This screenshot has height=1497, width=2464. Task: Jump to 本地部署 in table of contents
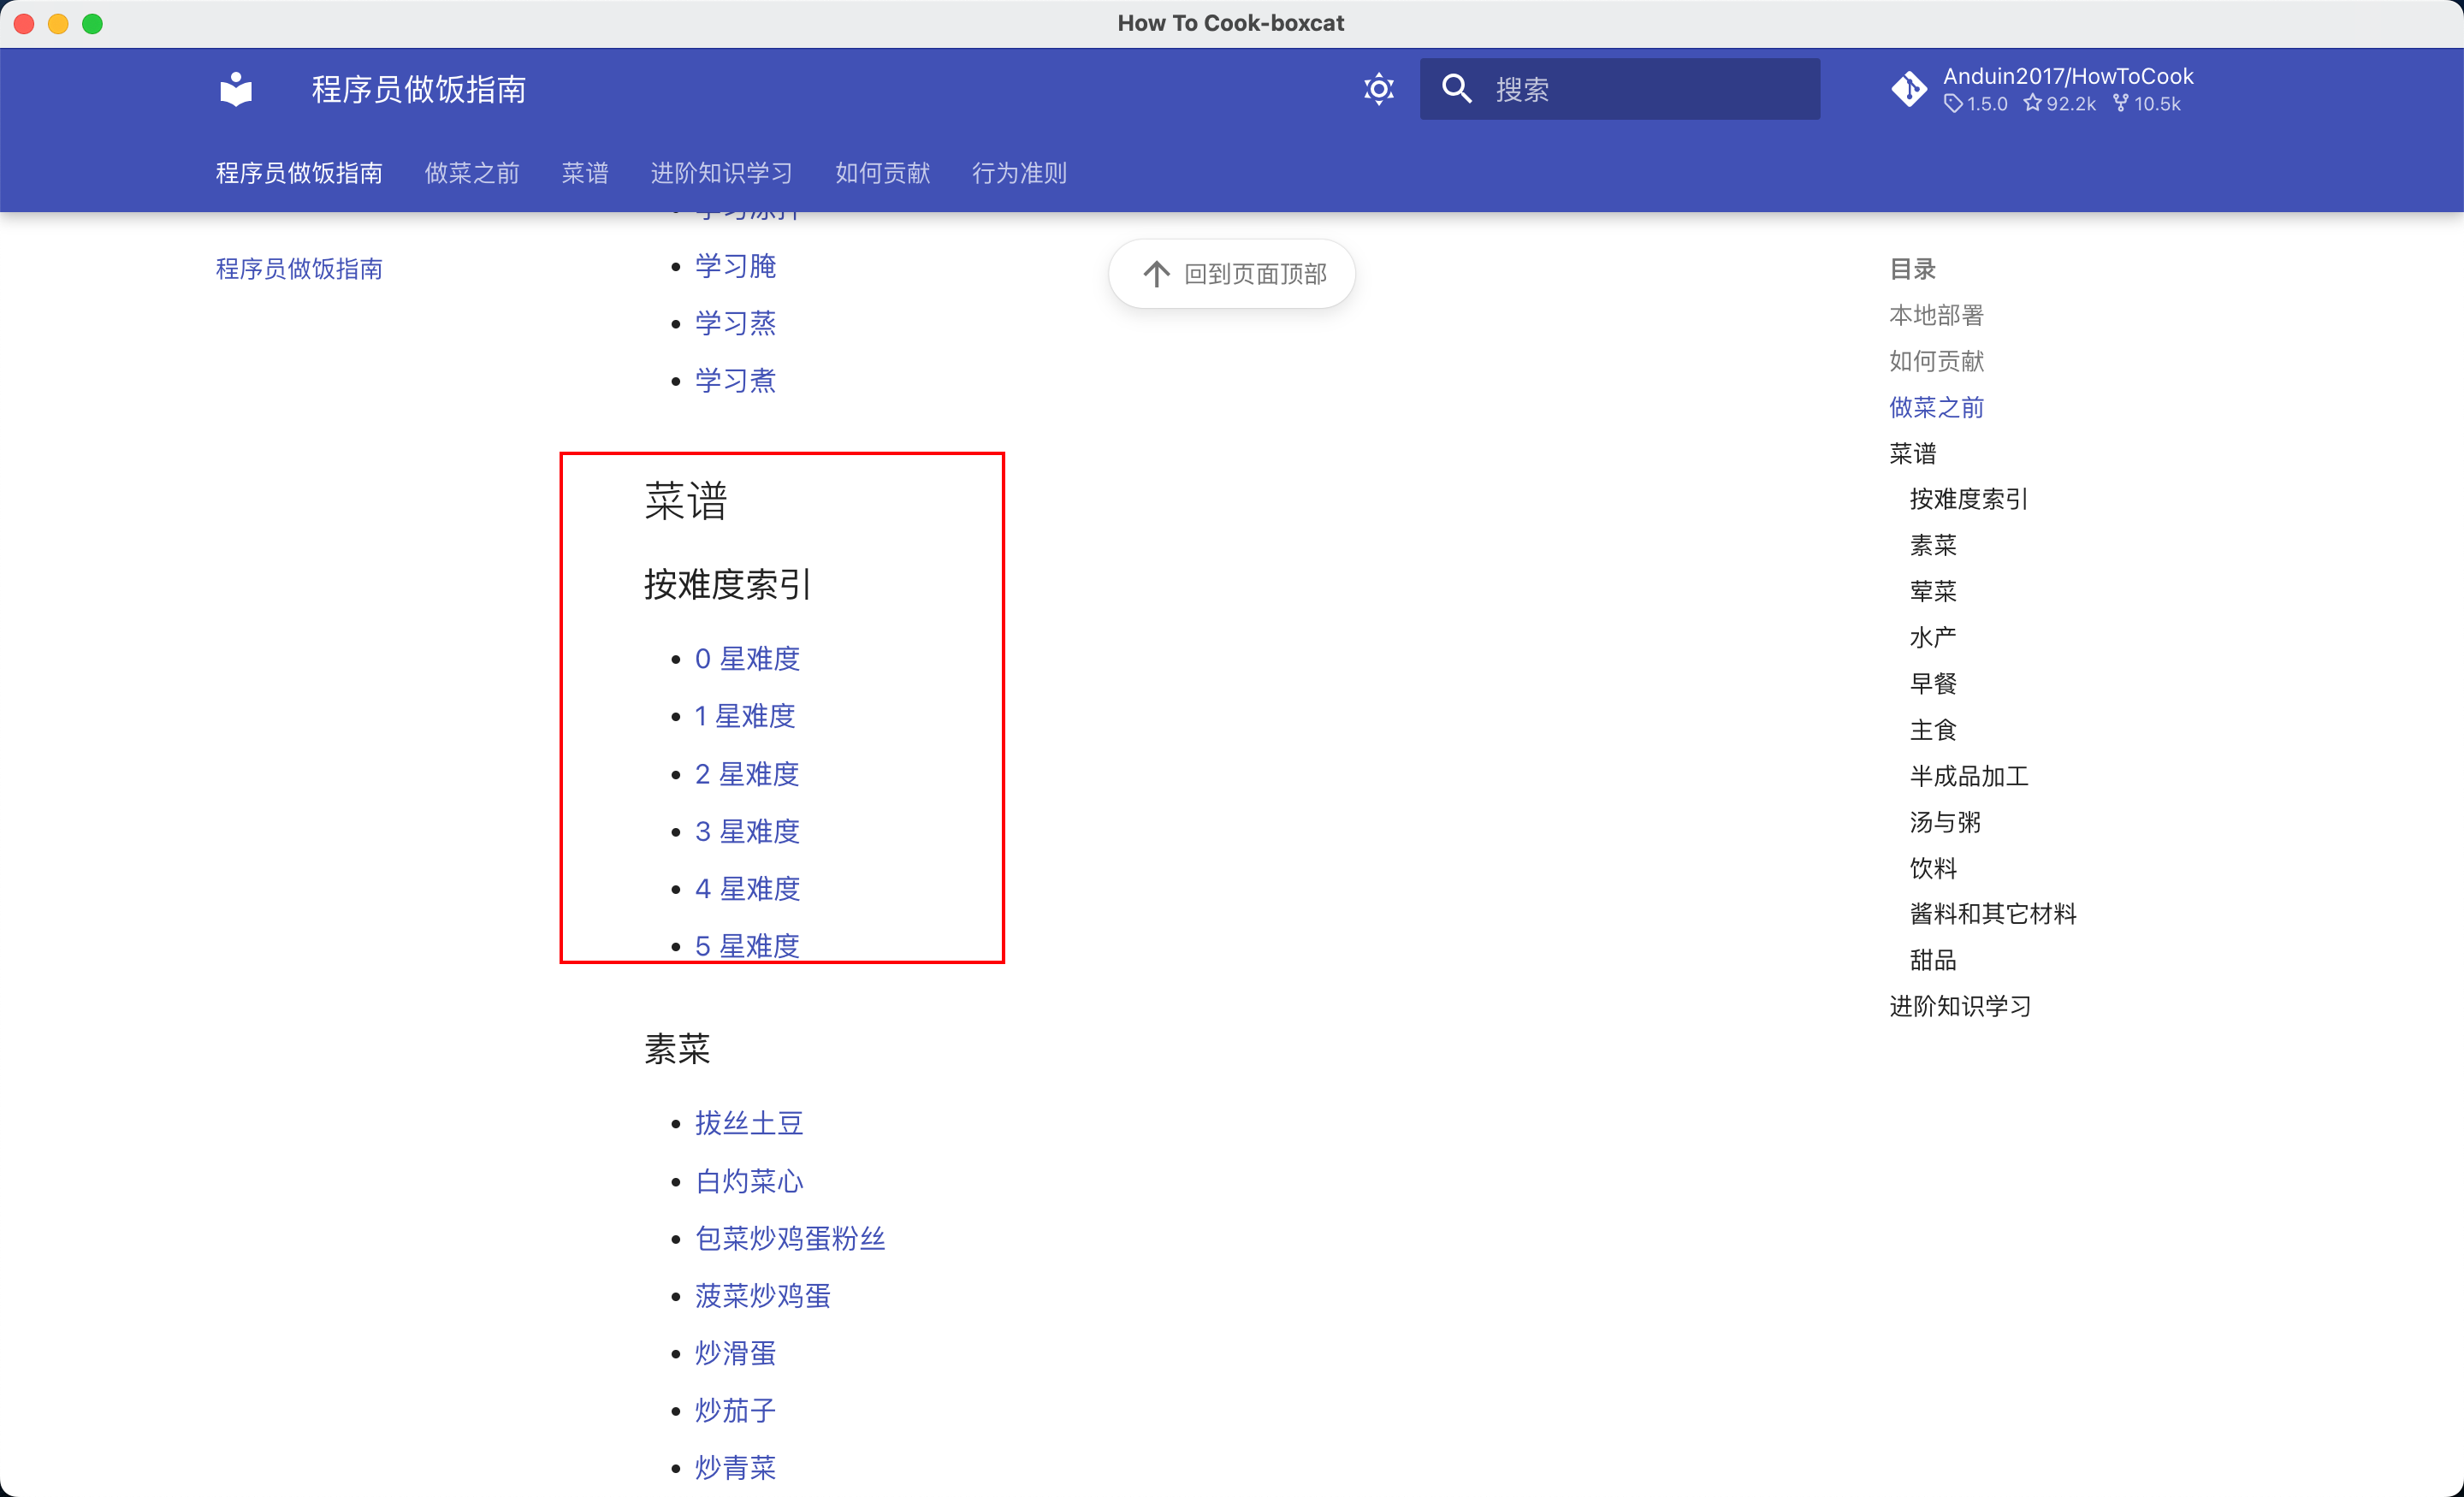tap(1936, 315)
